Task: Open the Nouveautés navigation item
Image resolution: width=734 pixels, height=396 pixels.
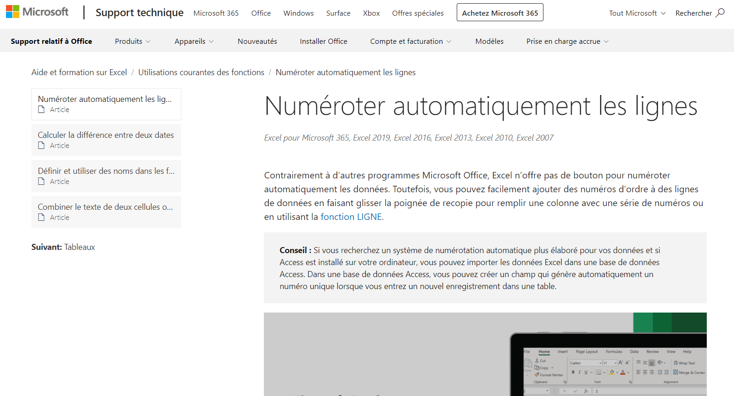Action: [x=257, y=41]
